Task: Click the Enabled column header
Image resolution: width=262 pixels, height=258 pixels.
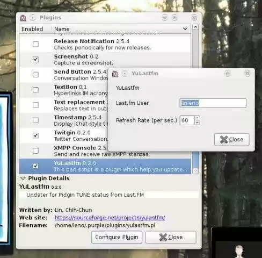Action: tap(35, 29)
